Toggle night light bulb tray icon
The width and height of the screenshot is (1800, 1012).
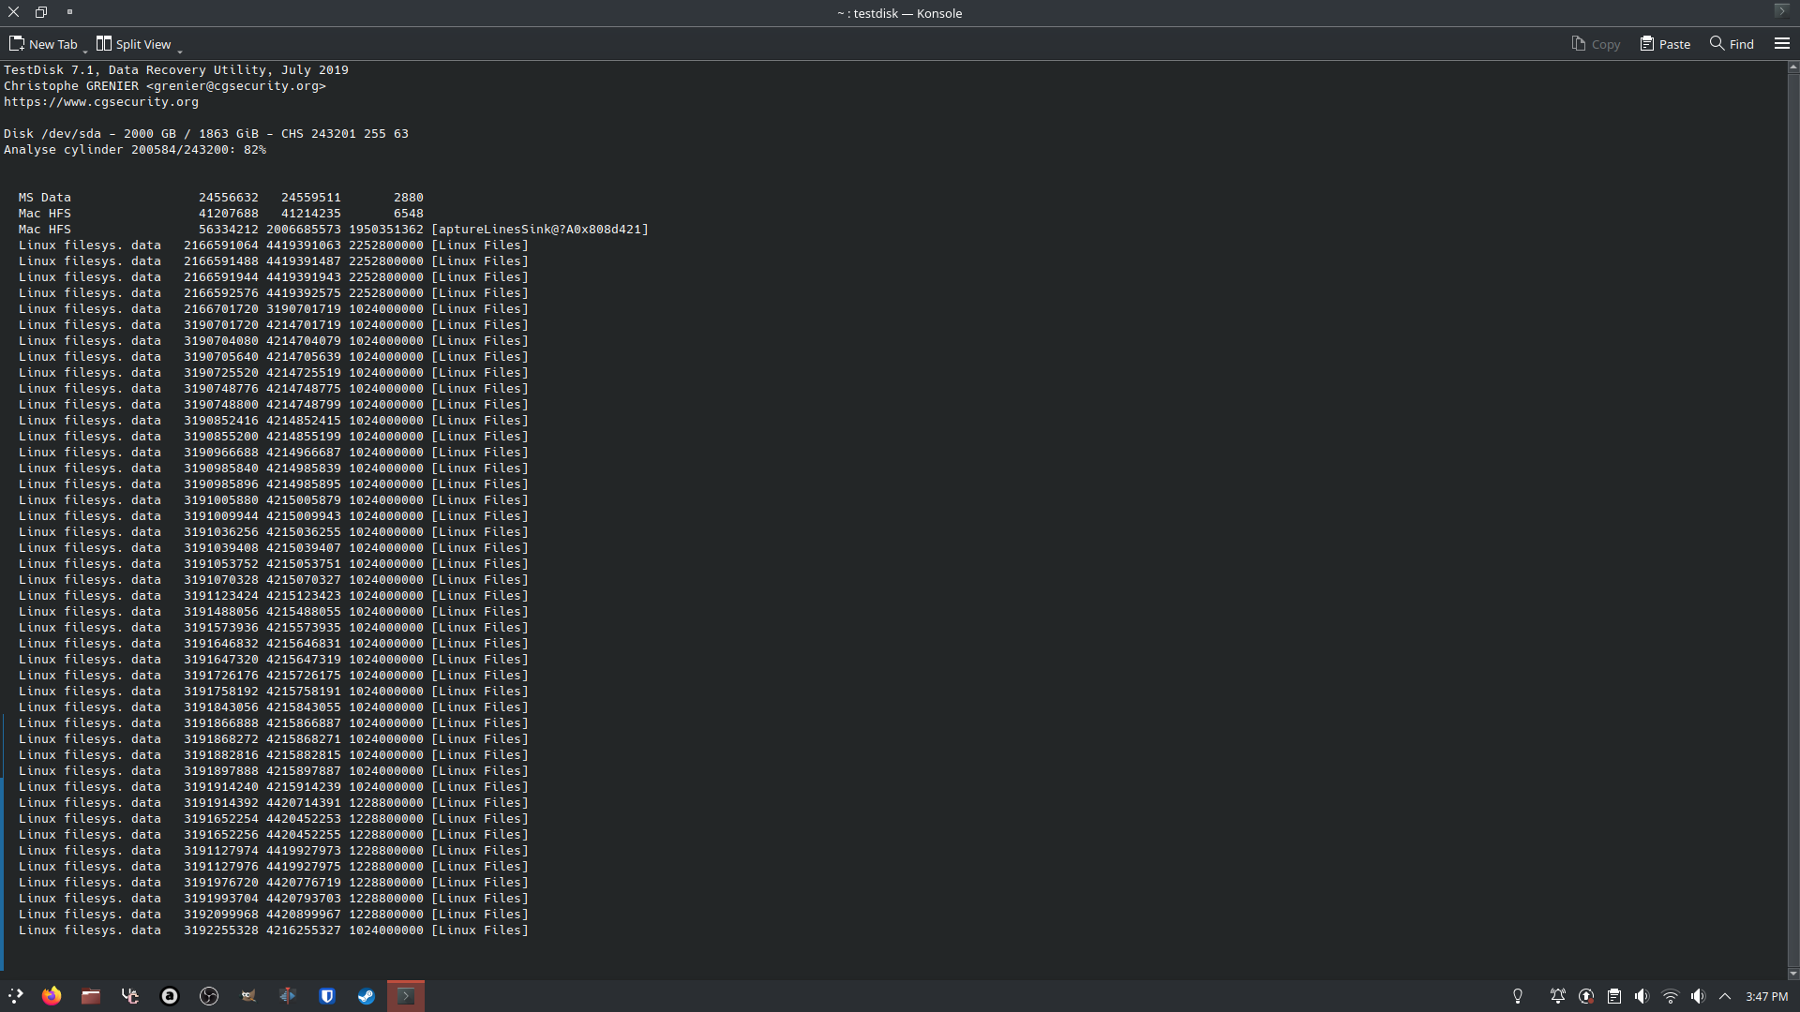[x=1518, y=996]
